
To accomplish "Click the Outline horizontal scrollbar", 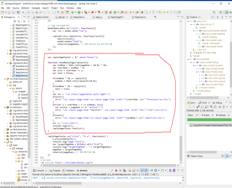I will [204, 98].
